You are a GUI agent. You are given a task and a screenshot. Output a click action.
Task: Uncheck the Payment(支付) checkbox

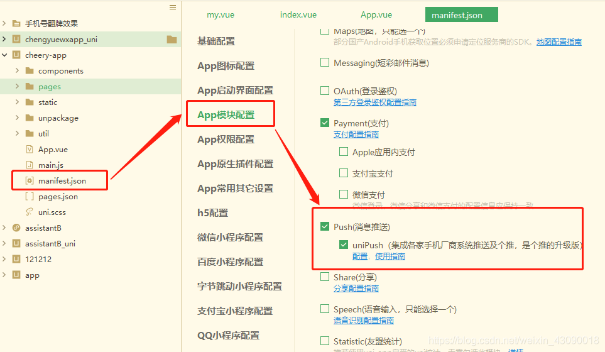(325, 123)
